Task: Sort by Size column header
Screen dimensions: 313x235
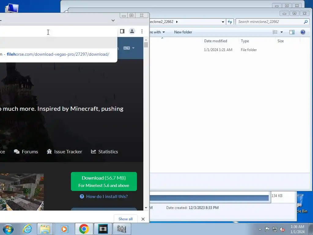Action: [281, 41]
